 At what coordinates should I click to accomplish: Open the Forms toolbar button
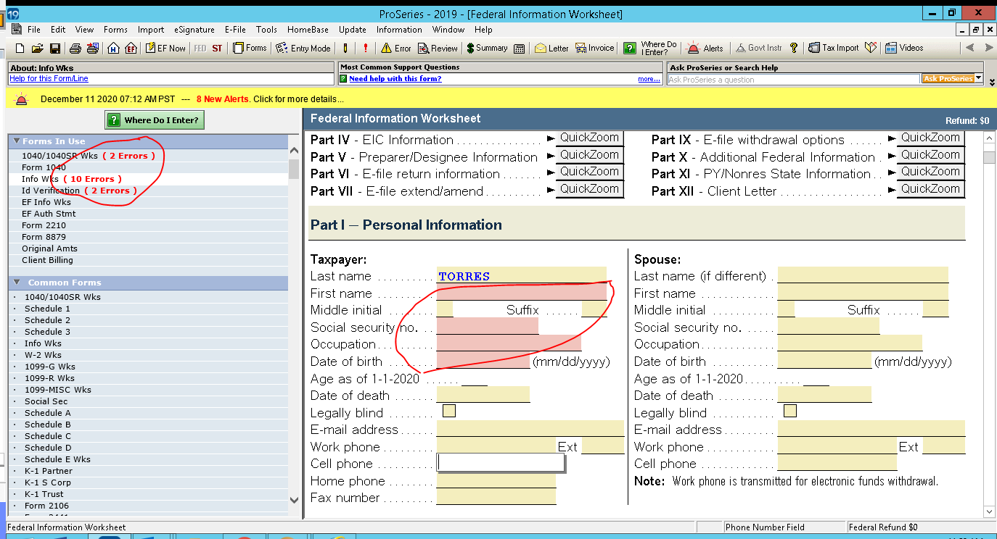coord(250,49)
